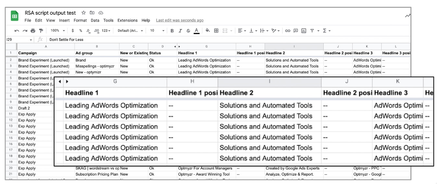Toggle italic formatting
Image resolution: width=437 pixels, height=184 pixels.
(x=180, y=31)
